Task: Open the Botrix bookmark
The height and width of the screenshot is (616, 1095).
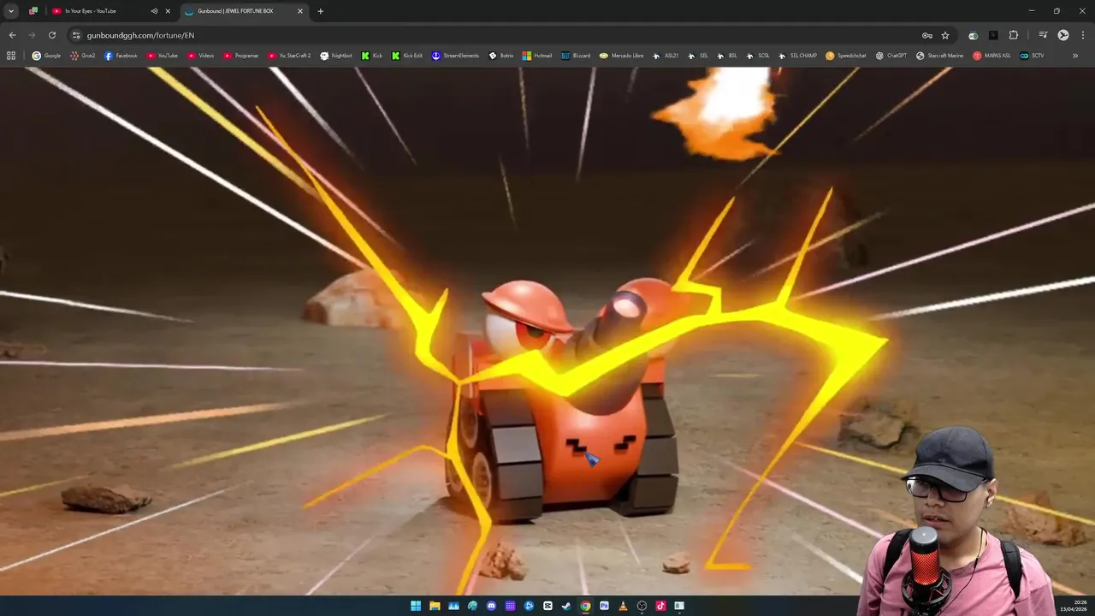Action: click(x=500, y=56)
